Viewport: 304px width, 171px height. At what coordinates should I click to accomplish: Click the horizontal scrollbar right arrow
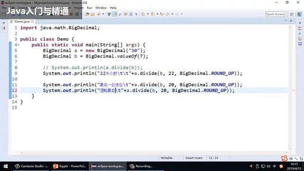[x=286, y=152]
